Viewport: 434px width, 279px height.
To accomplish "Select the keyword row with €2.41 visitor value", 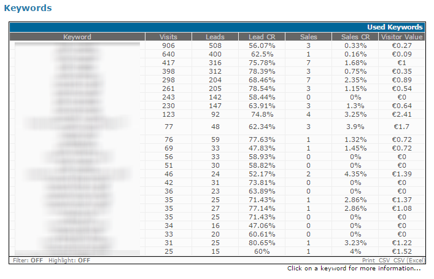I will tap(77, 114).
